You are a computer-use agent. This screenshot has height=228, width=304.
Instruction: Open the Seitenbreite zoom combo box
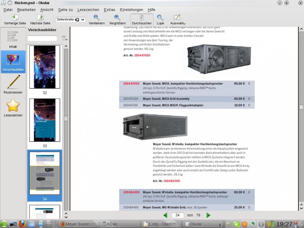coord(83,19)
